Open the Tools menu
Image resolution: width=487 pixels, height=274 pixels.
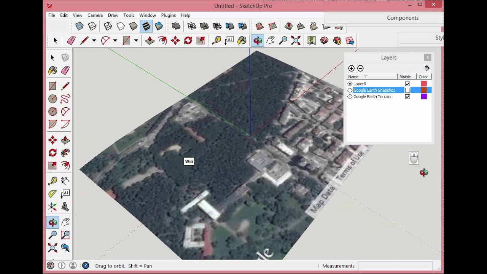pos(129,15)
